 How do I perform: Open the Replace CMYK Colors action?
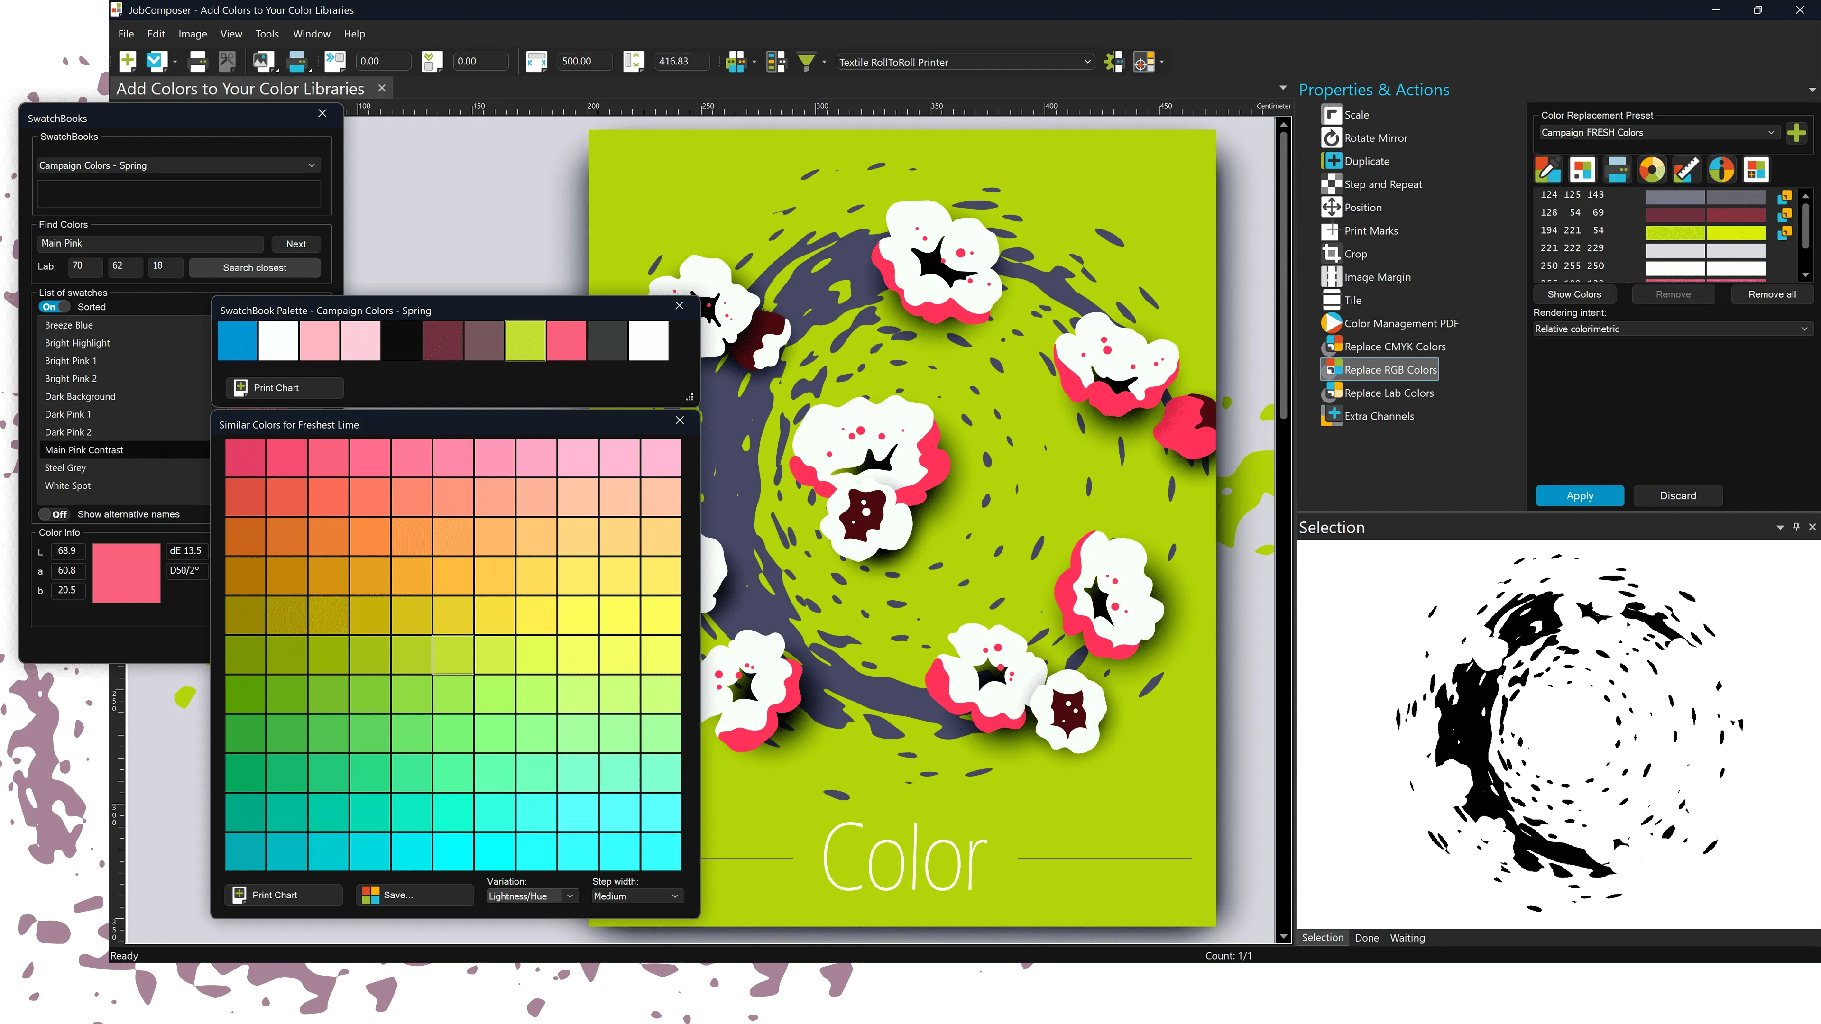click(x=1384, y=347)
